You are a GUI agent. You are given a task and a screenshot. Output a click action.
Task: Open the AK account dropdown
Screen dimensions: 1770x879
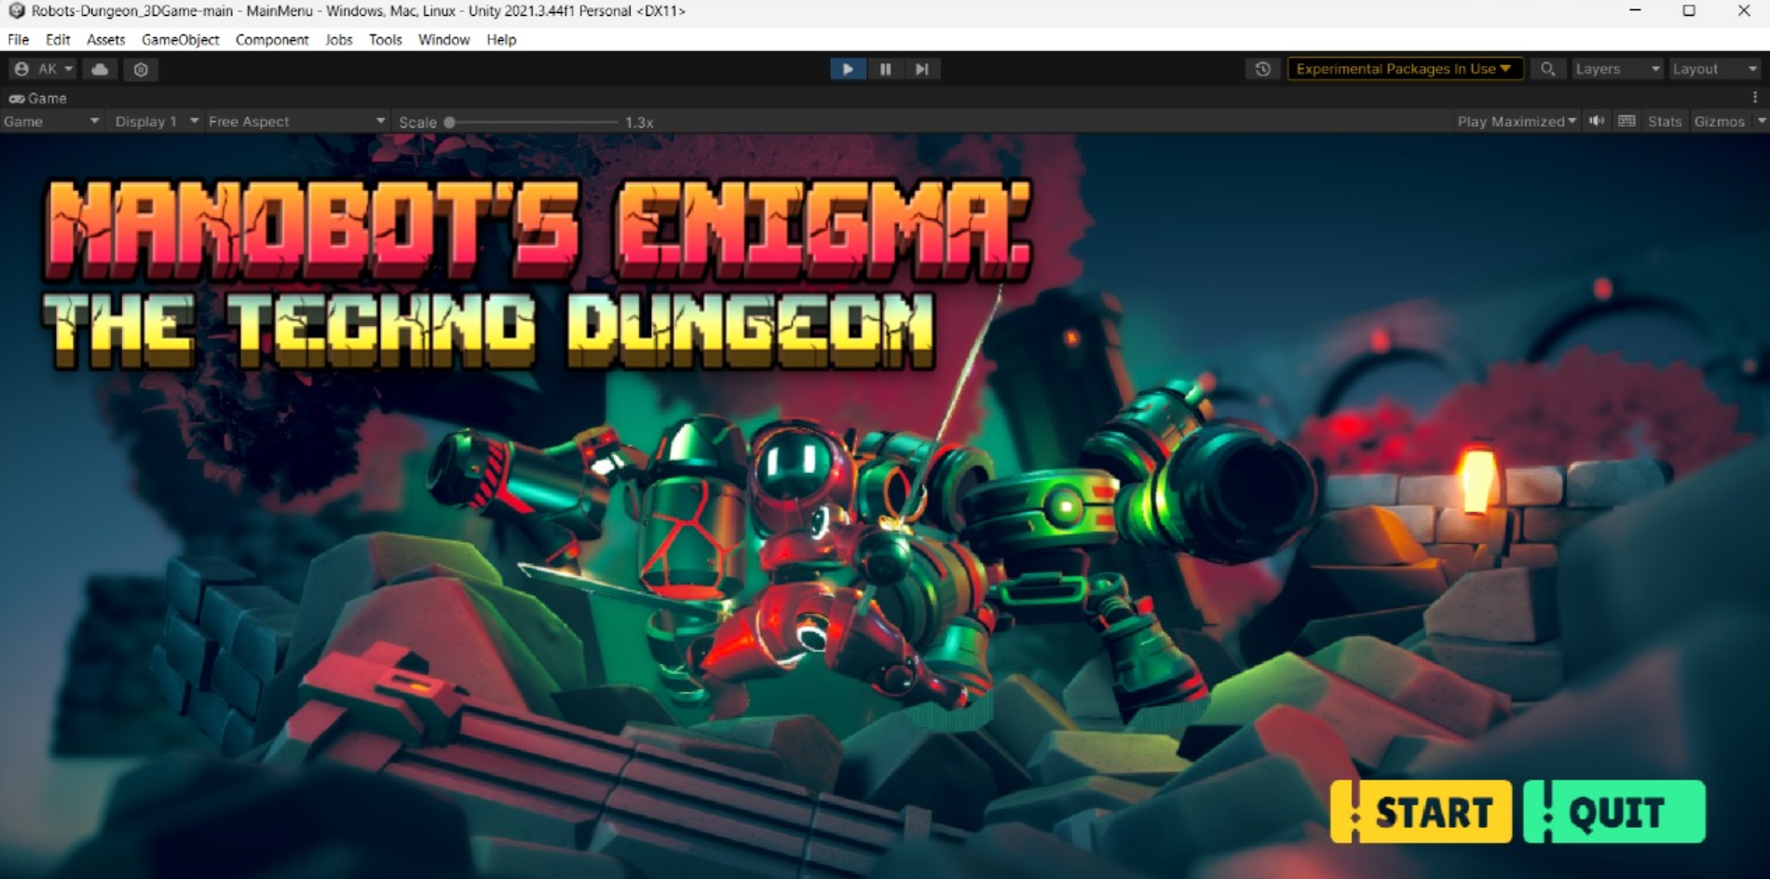(44, 69)
